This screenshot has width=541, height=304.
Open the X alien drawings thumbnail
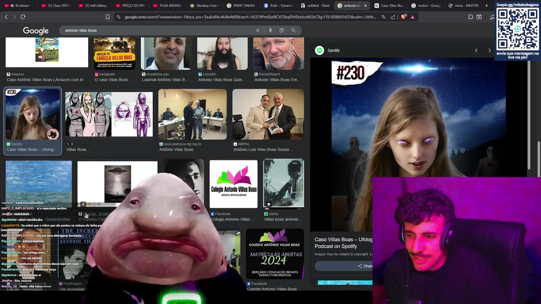click(109, 114)
